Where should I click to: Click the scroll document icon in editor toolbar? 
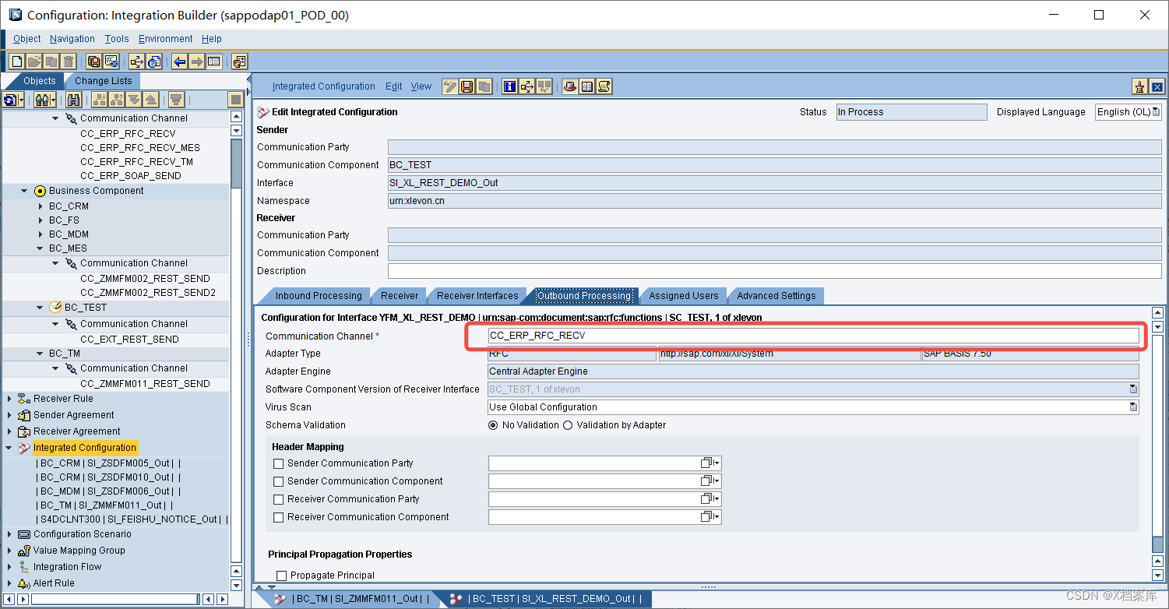click(604, 86)
